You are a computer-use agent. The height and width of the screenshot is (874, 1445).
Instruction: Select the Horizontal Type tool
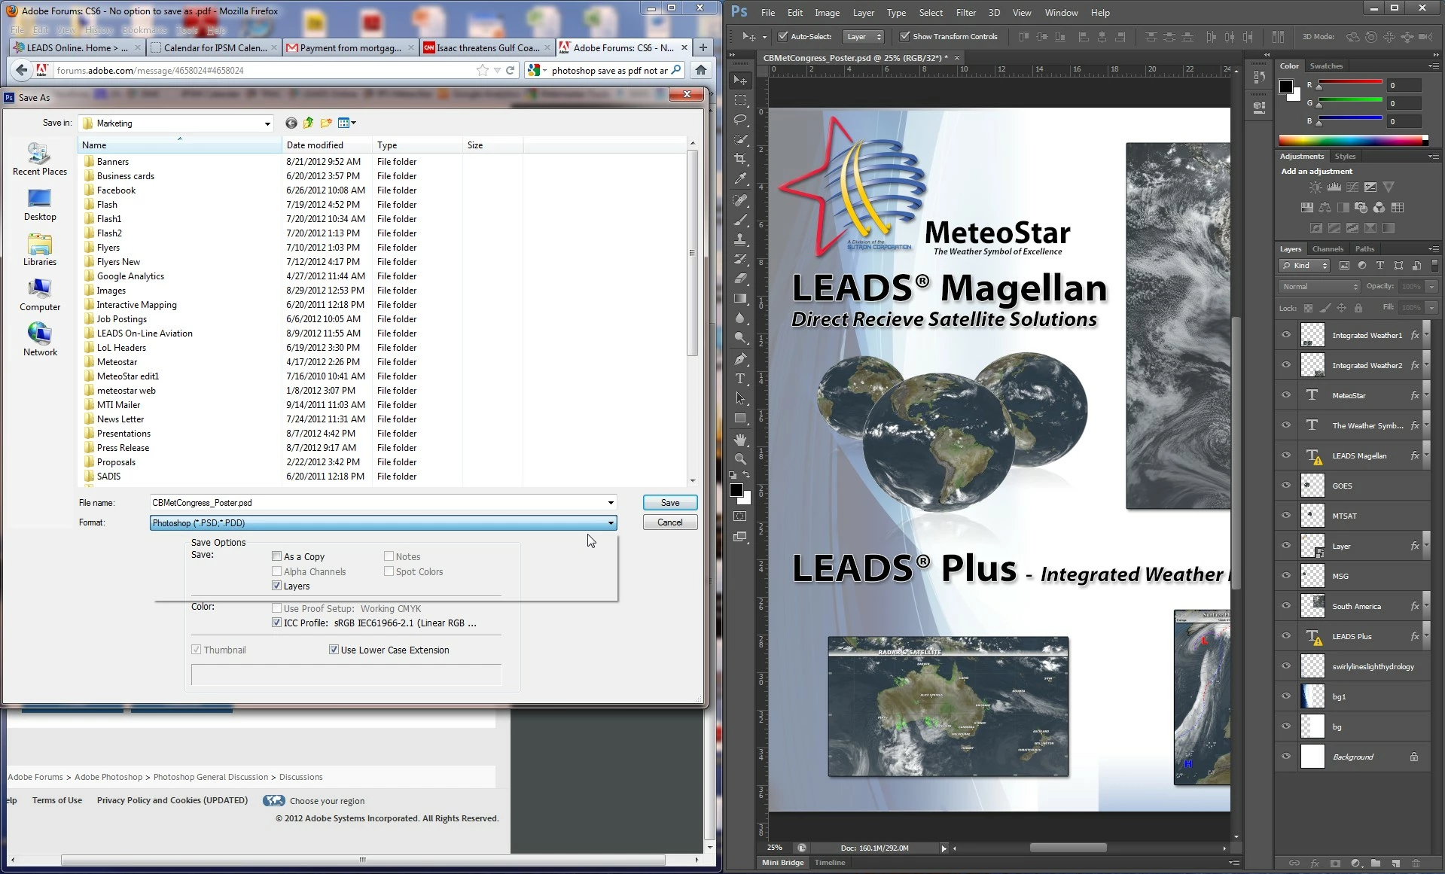740,379
